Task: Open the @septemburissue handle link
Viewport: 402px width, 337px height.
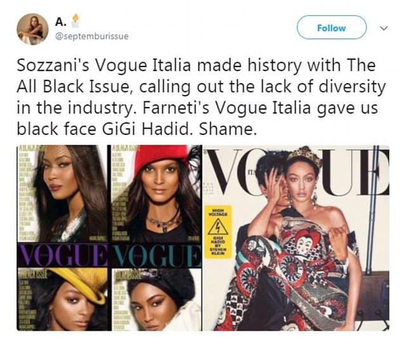Action: click(91, 36)
